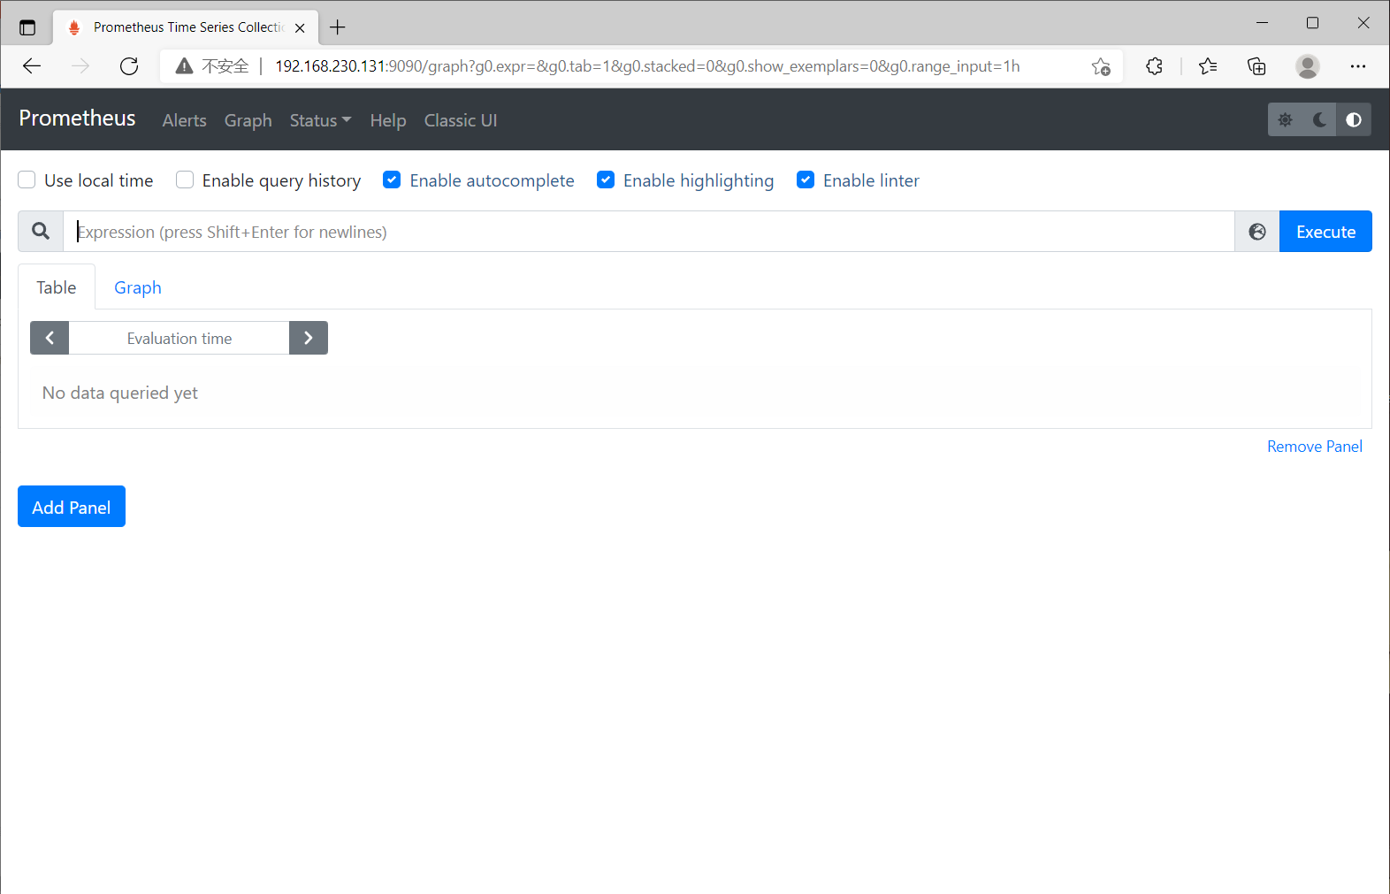Toggle Use local time checkbox
The image size is (1390, 894).
coord(27,180)
